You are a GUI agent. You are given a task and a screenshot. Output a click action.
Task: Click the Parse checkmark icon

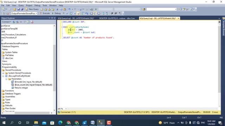coord(67,13)
